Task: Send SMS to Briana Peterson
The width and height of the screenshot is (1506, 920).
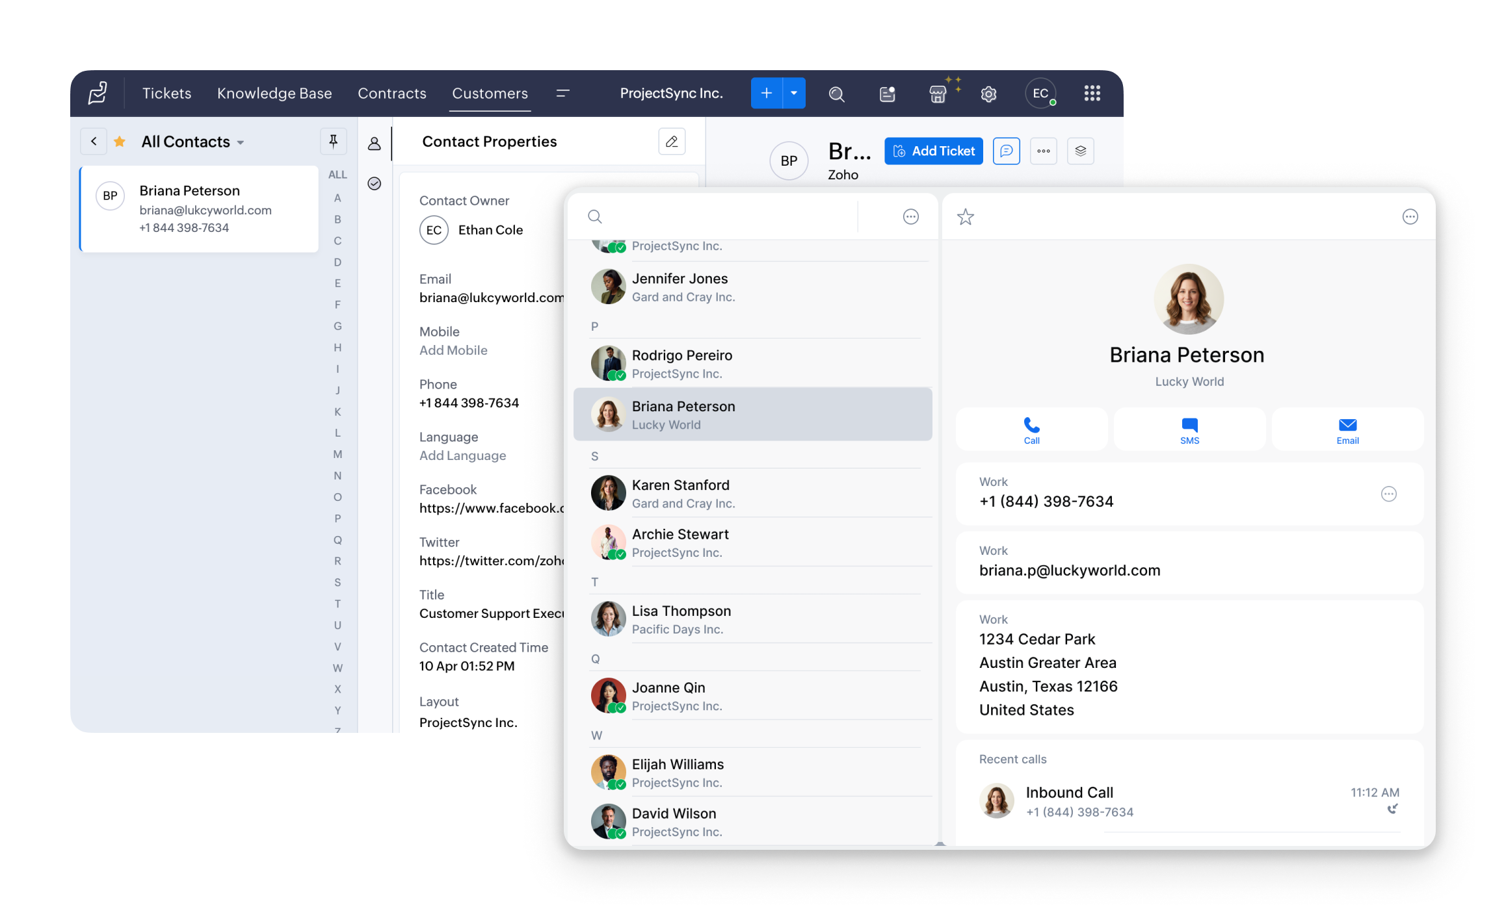Action: (1189, 430)
